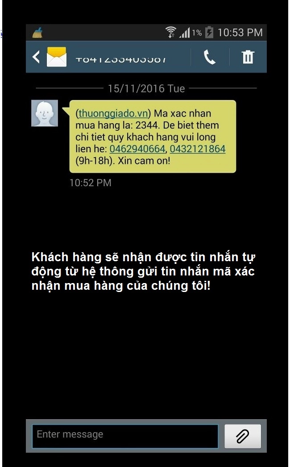Tap the sender contact avatar
Viewport: 290px width, 467px height.
click(x=45, y=113)
